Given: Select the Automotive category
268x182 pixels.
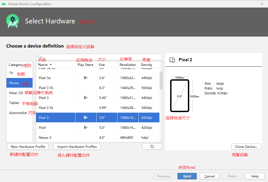Looking at the screenshot, I should (19, 113).
